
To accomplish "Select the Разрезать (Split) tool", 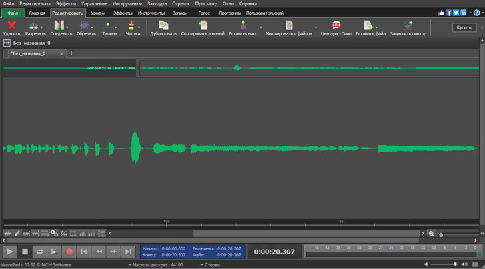I will (x=35, y=27).
